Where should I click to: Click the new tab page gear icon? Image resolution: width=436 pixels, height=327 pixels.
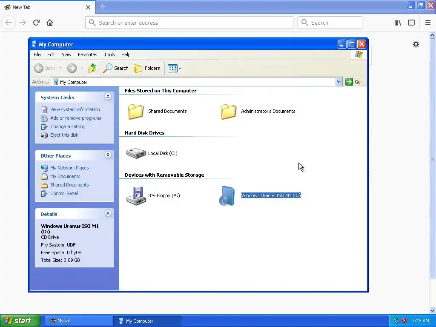pos(416,44)
